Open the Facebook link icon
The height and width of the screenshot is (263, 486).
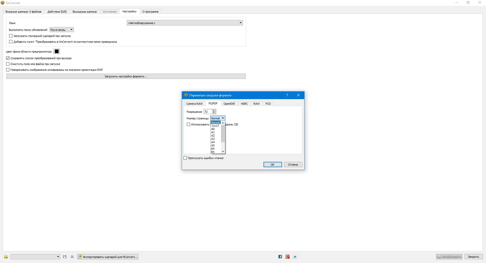pyautogui.click(x=280, y=257)
